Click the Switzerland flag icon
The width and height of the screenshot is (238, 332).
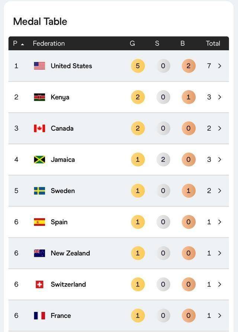tap(39, 285)
